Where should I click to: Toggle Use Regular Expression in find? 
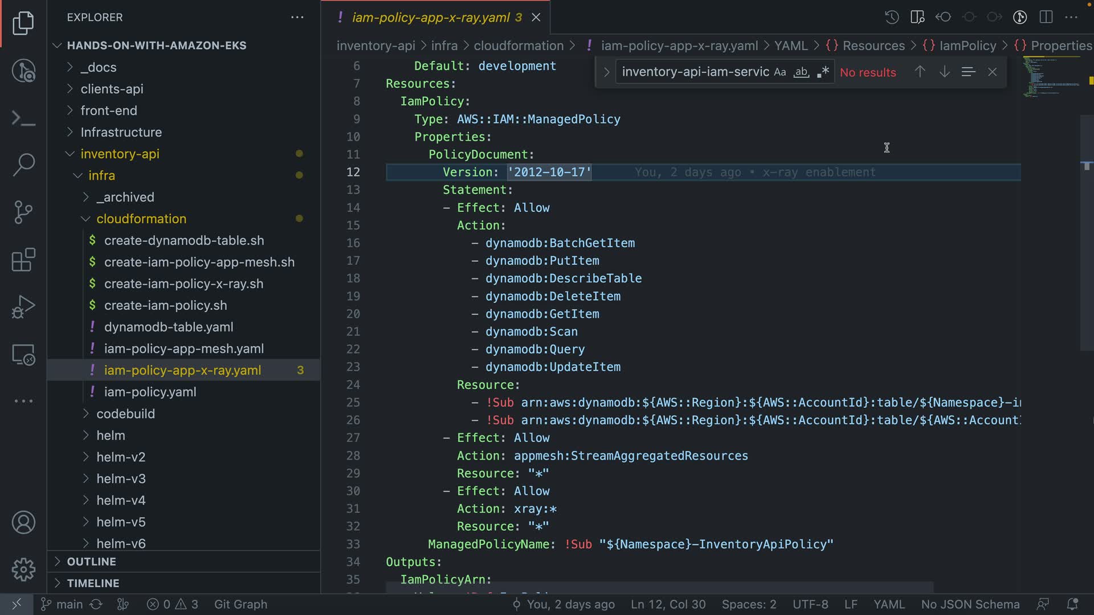[823, 72]
